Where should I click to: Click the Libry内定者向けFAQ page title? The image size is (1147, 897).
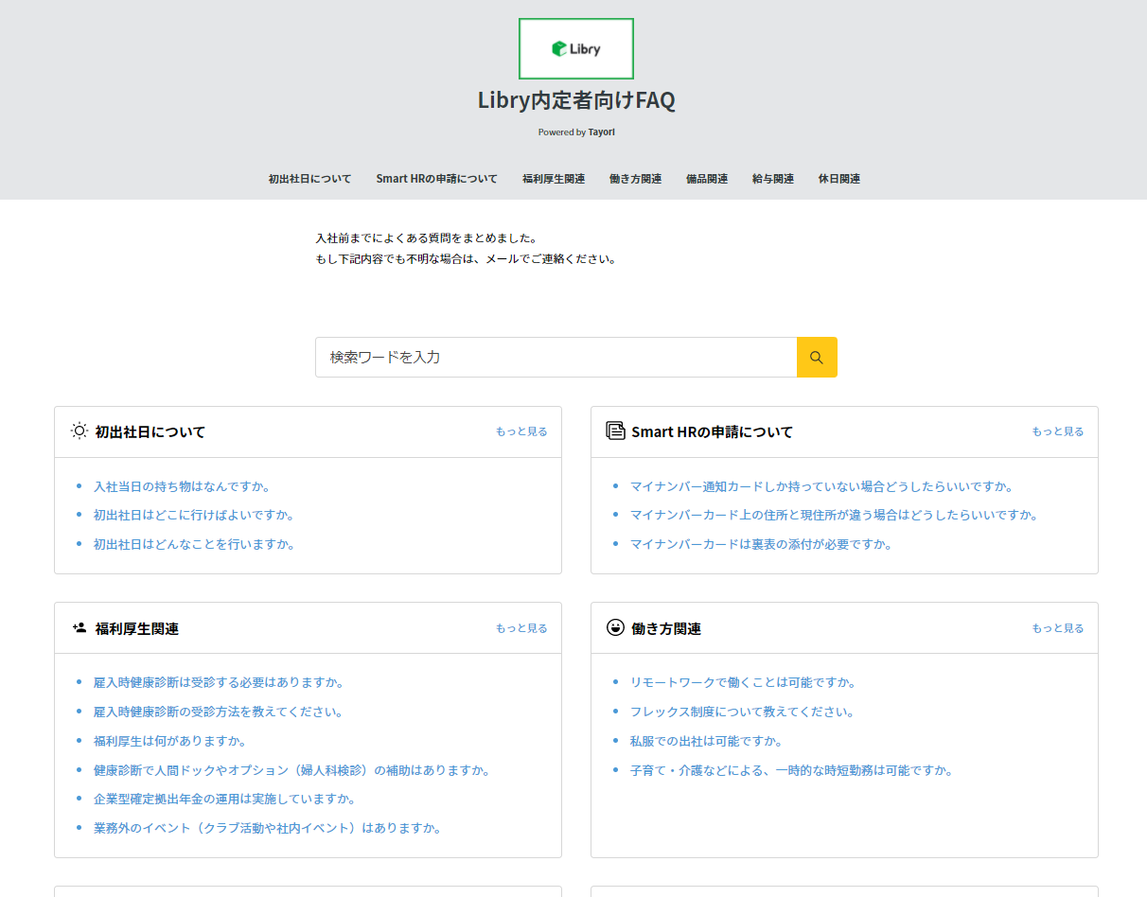[576, 100]
